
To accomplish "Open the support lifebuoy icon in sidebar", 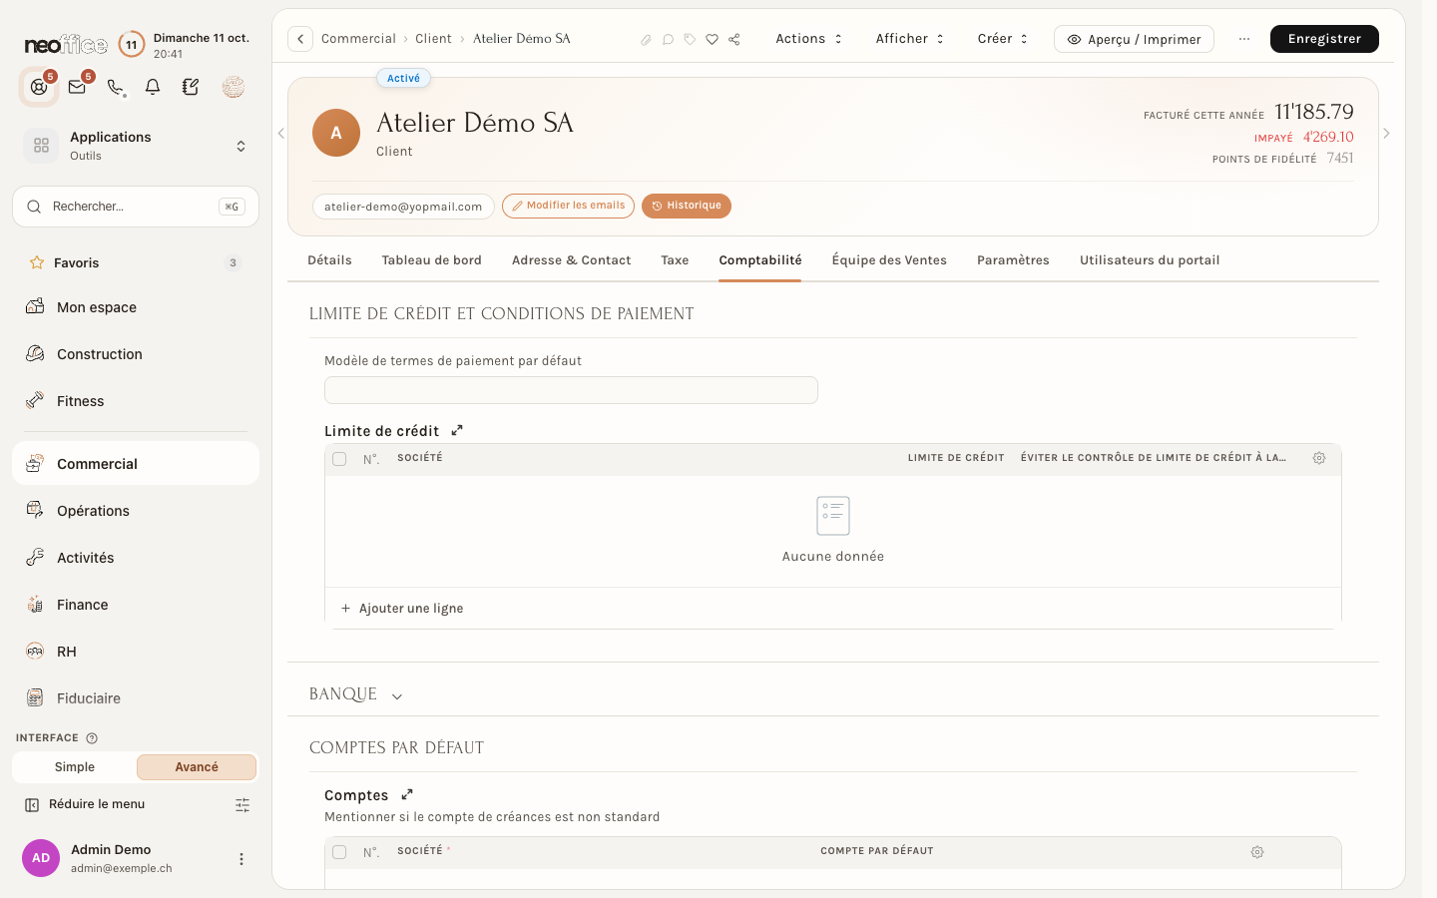I will click(x=39, y=87).
